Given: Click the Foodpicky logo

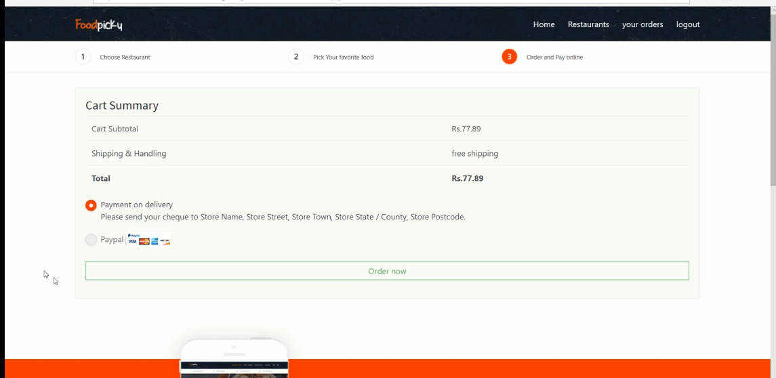Looking at the screenshot, I should pos(99,25).
